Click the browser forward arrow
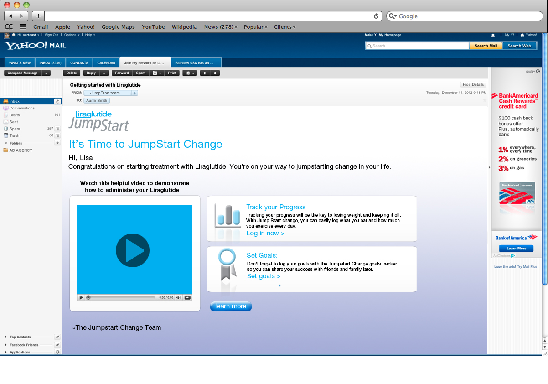548x384 pixels. click(x=22, y=16)
